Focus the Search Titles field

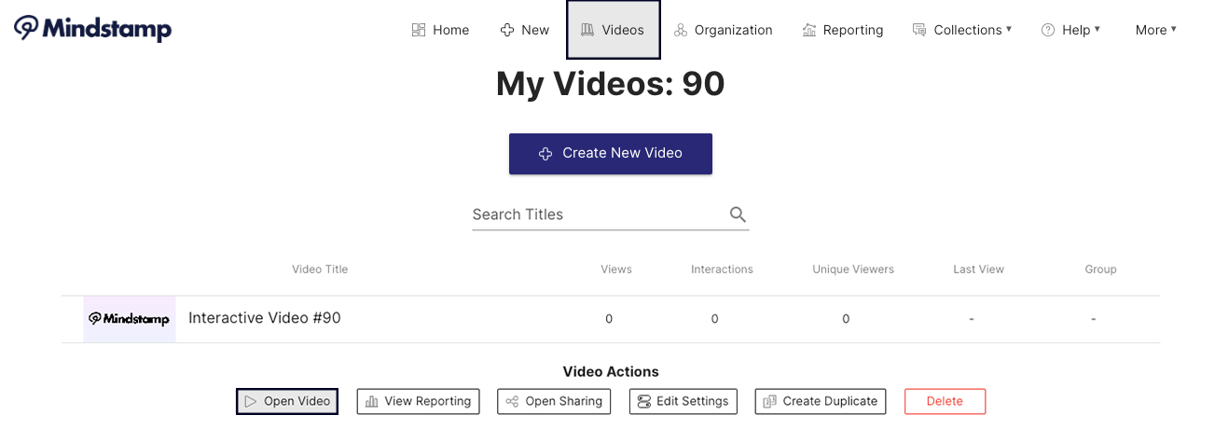click(x=597, y=214)
